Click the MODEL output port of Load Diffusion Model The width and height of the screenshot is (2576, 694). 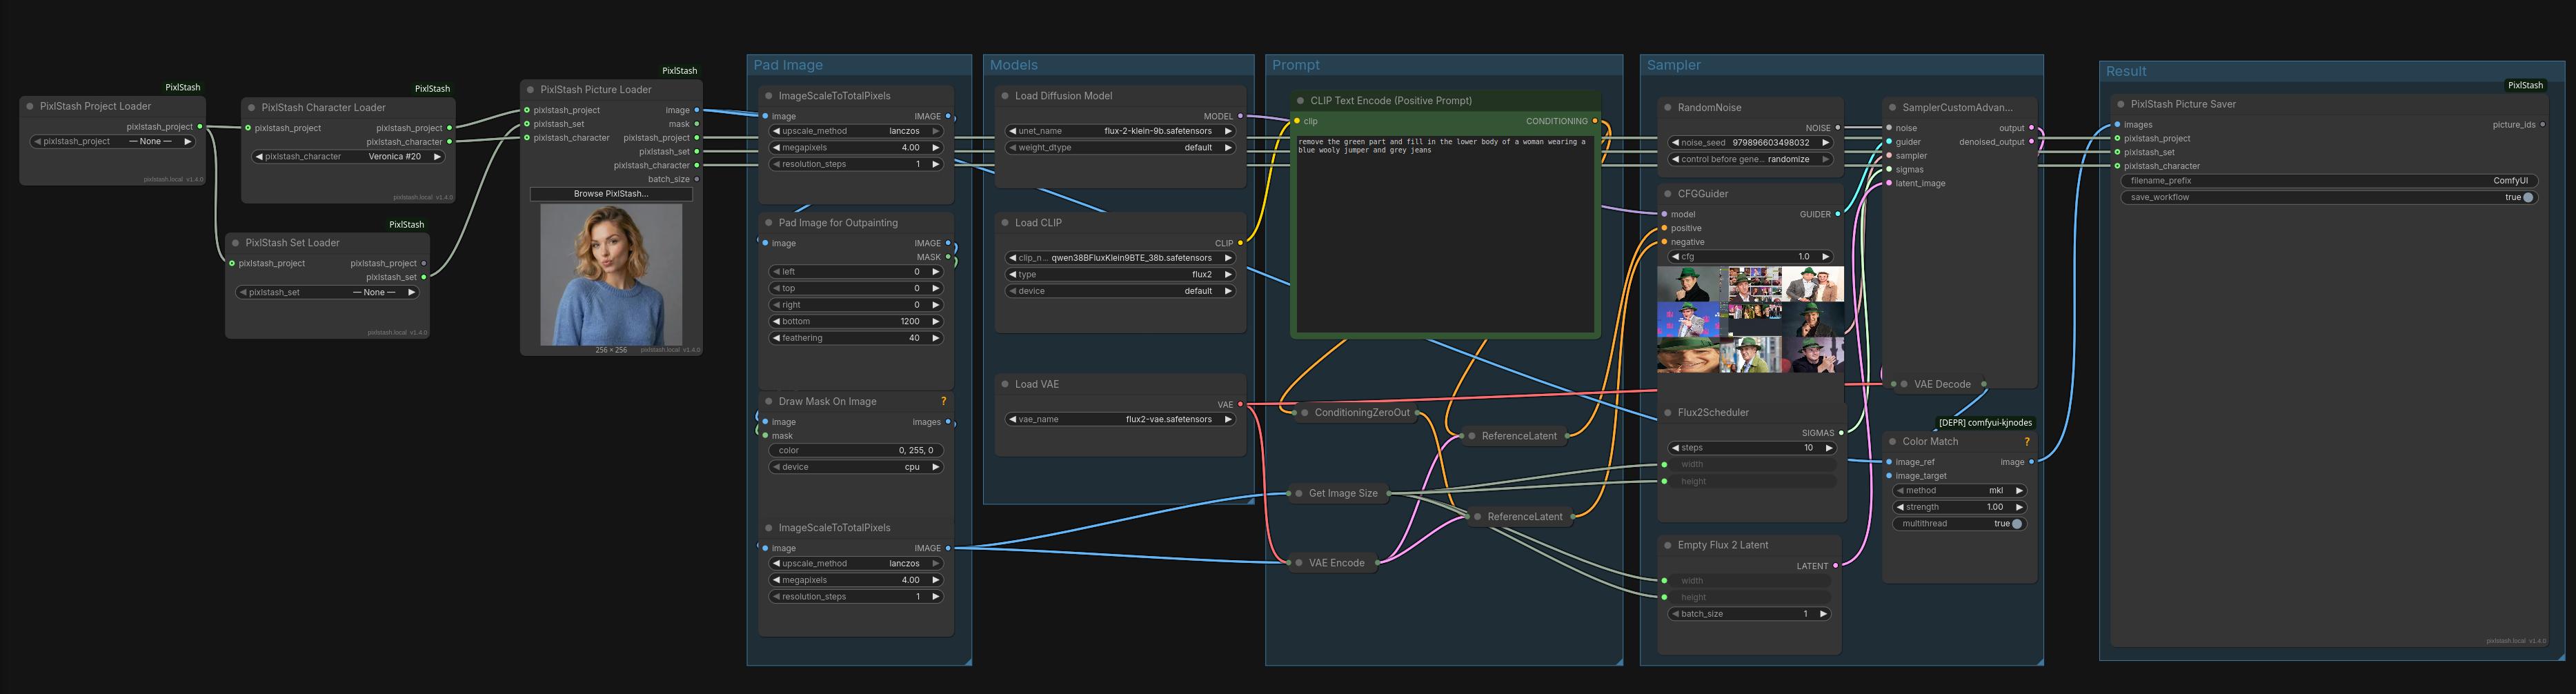[1240, 116]
